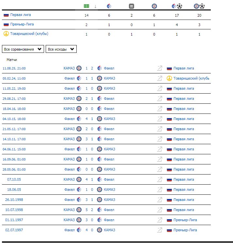Click the draws equals-sign header icon

tap(132, 6)
